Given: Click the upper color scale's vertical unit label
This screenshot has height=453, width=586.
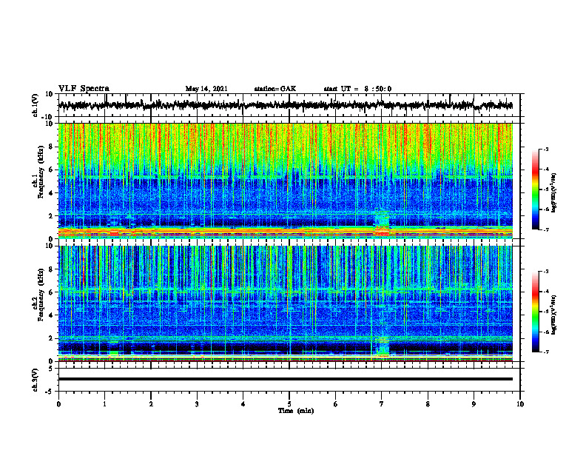Looking at the screenshot, I should click(x=554, y=193).
